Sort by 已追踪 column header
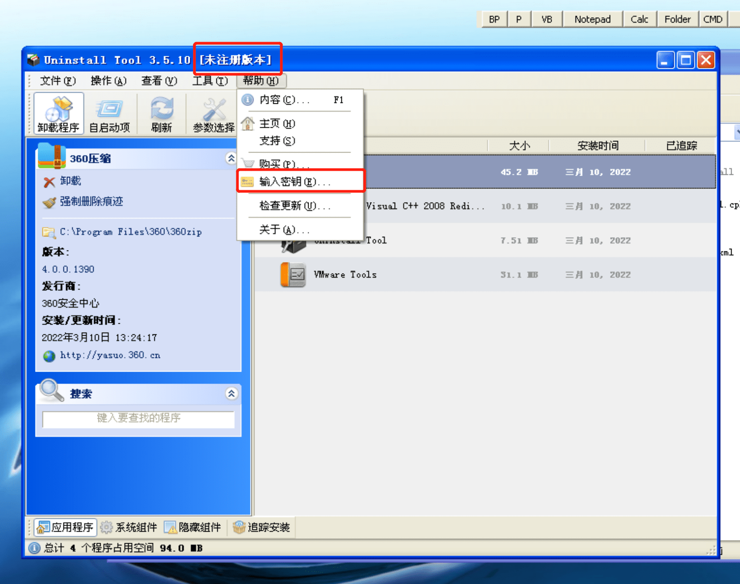The height and width of the screenshot is (584, 740). coord(681,145)
